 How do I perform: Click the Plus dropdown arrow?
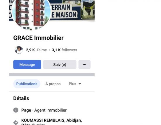(x=80, y=84)
